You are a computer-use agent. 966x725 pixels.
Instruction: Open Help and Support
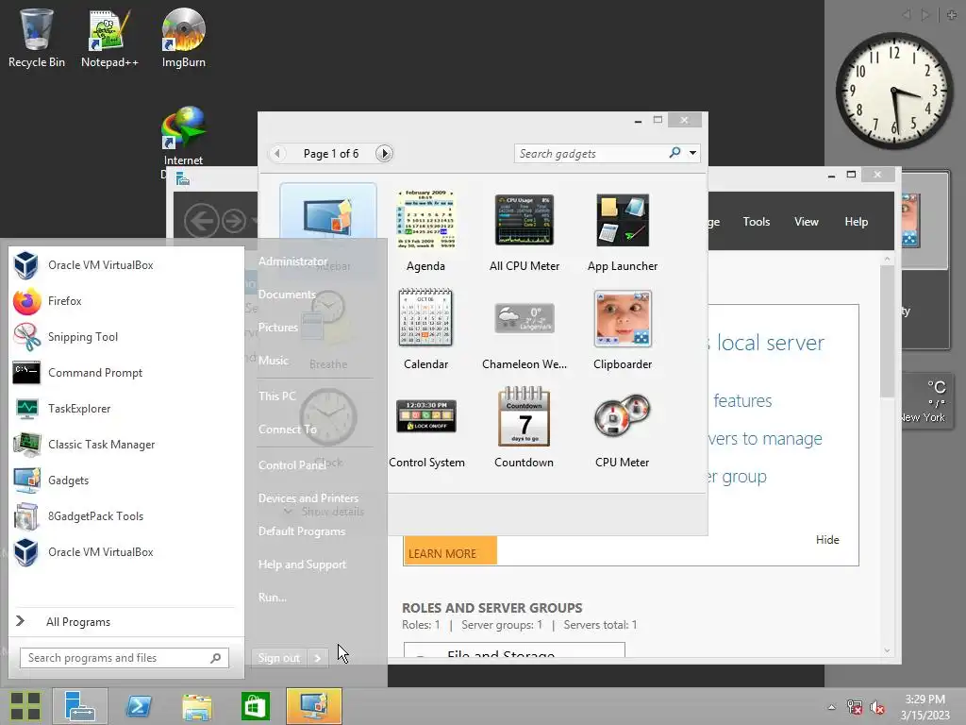(302, 565)
